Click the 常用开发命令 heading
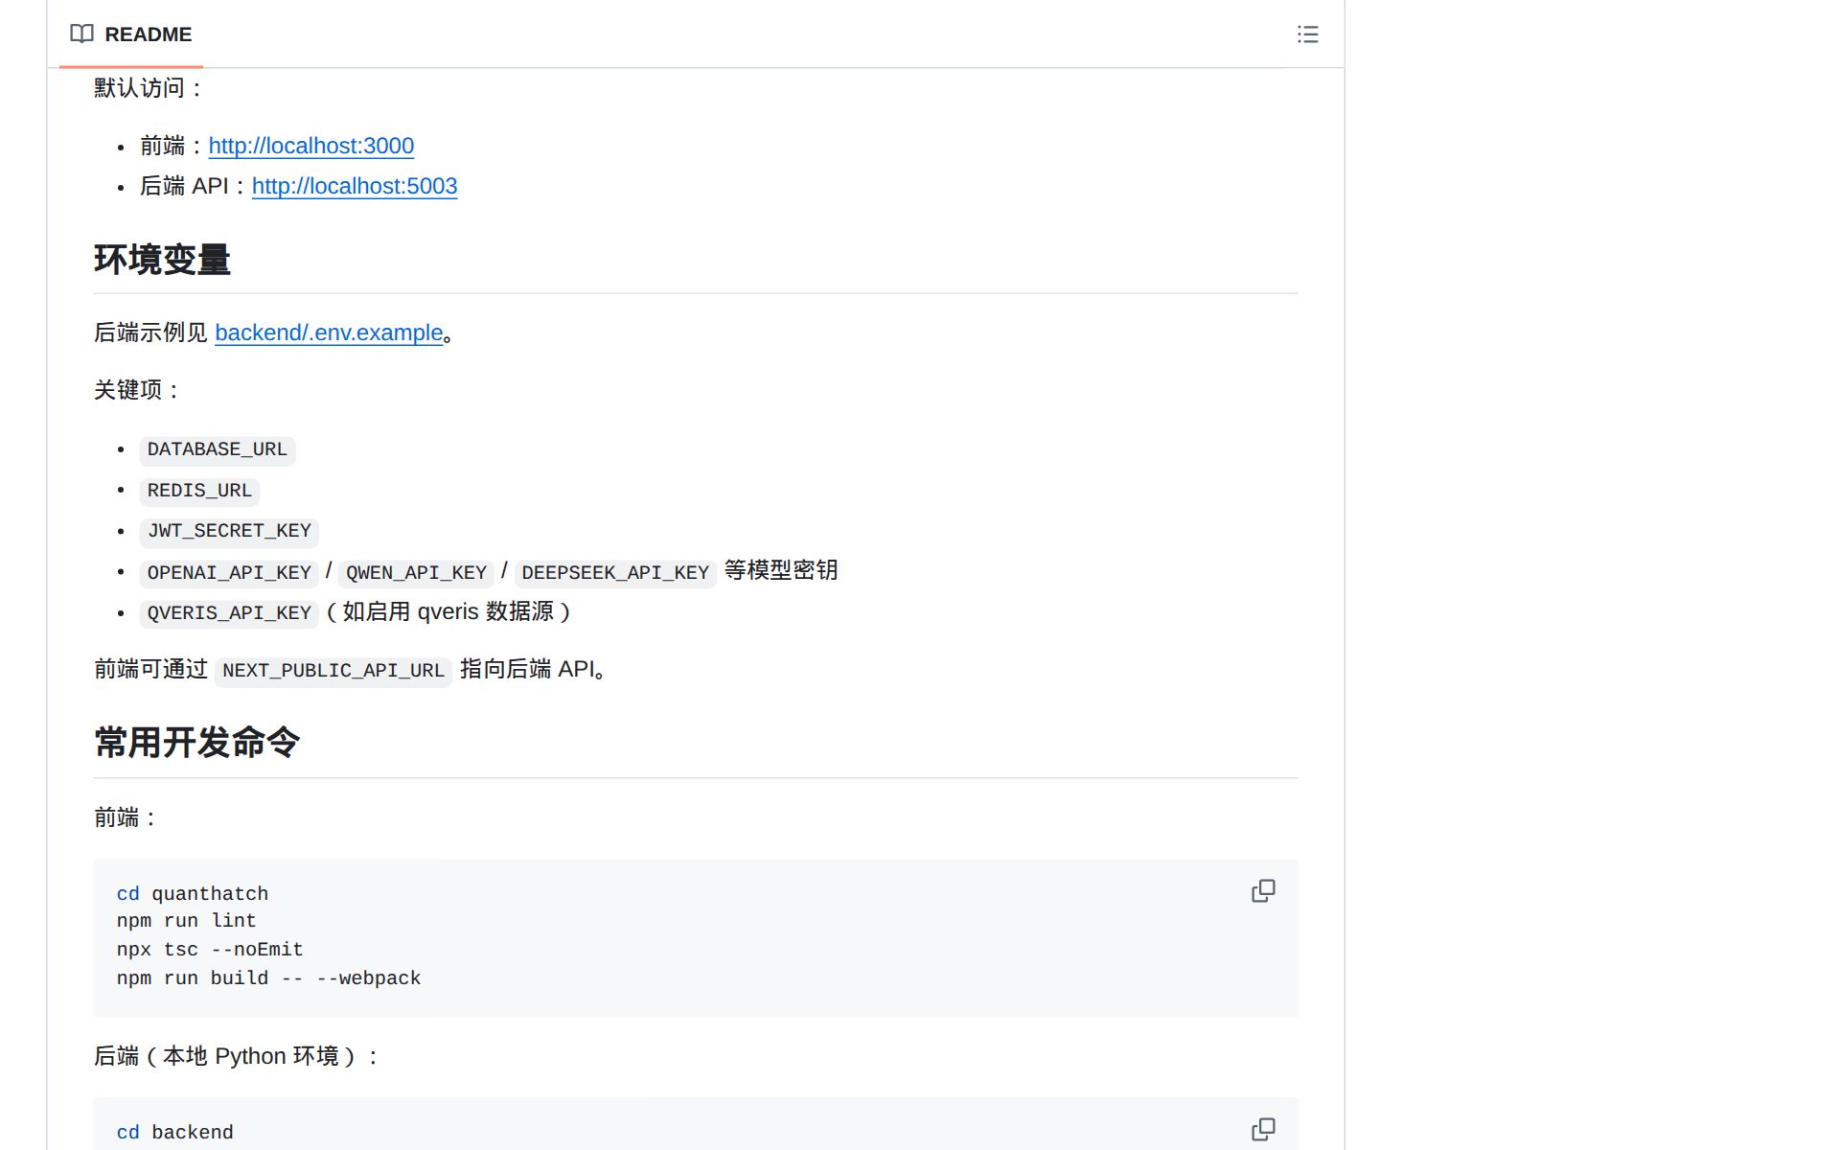 click(197, 743)
